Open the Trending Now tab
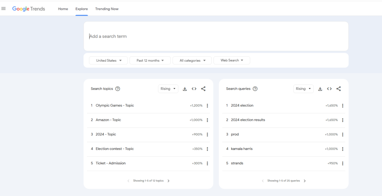 pyautogui.click(x=107, y=9)
